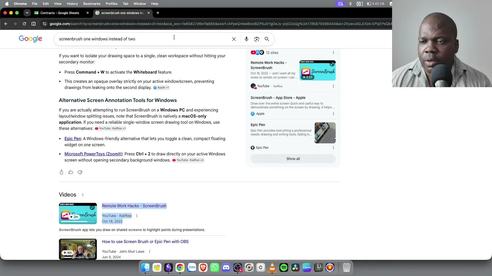The height and width of the screenshot is (276, 492).
Task: Open Microsoft PowerToys (ZoomIt) link
Action: coord(93,154)
